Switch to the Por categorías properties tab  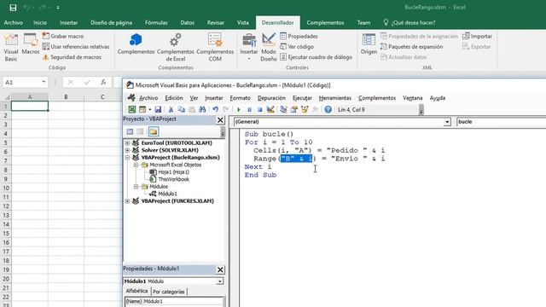[169, 292]
